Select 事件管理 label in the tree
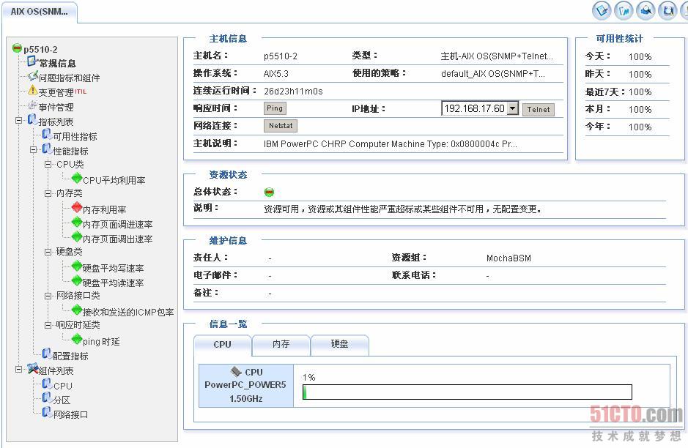688x448 pixels. [x=56, y=108]
